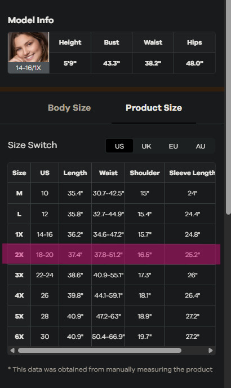The width and height of the screenshot is (231, 388).
Task: Set size switch to AU
Action: point(201,146)
